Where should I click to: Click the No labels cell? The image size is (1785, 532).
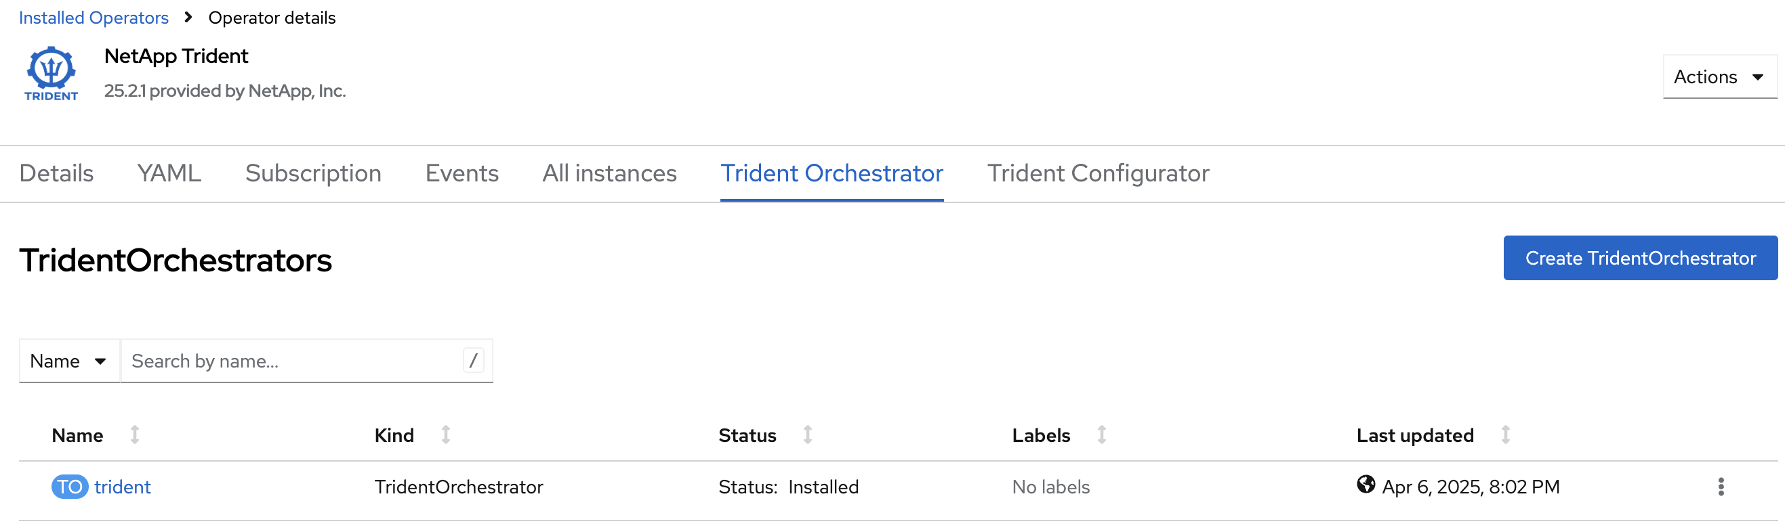1051,487
